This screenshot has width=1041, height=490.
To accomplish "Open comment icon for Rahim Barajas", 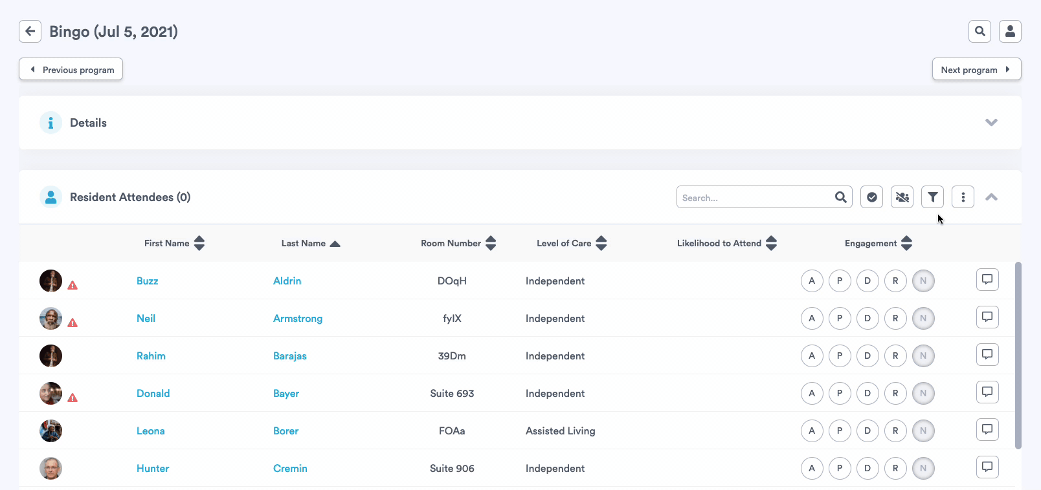I will (x=987, y=355).
